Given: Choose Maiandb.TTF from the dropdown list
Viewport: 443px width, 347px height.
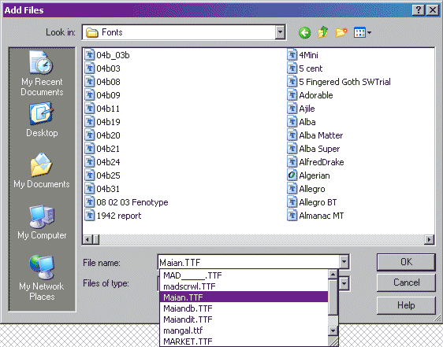Looking at the screenshot, I should click(x=244, y=308).
